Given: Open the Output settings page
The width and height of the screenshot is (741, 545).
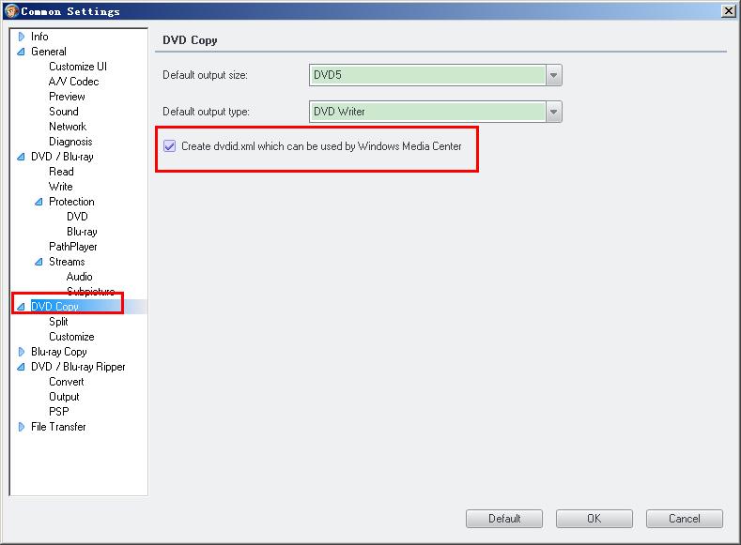Looking at the screenshot, I should [x=64, y=397].
